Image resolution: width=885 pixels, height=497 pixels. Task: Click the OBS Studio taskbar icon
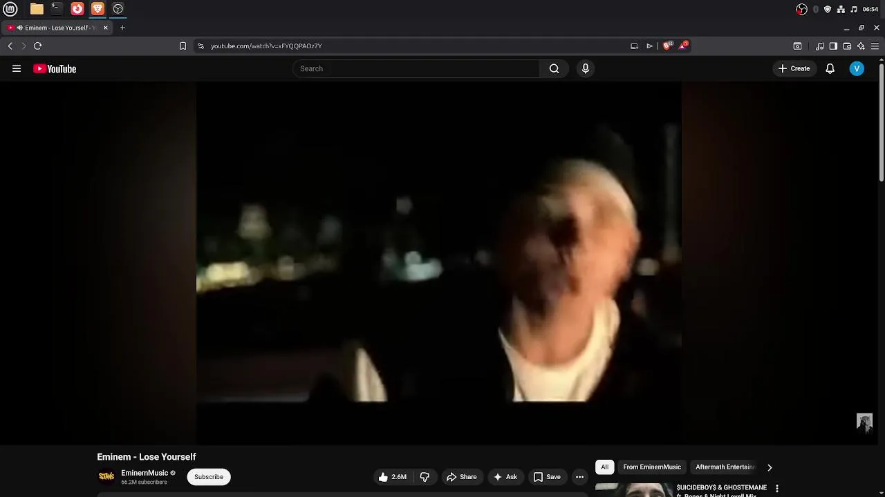point(118,9)
